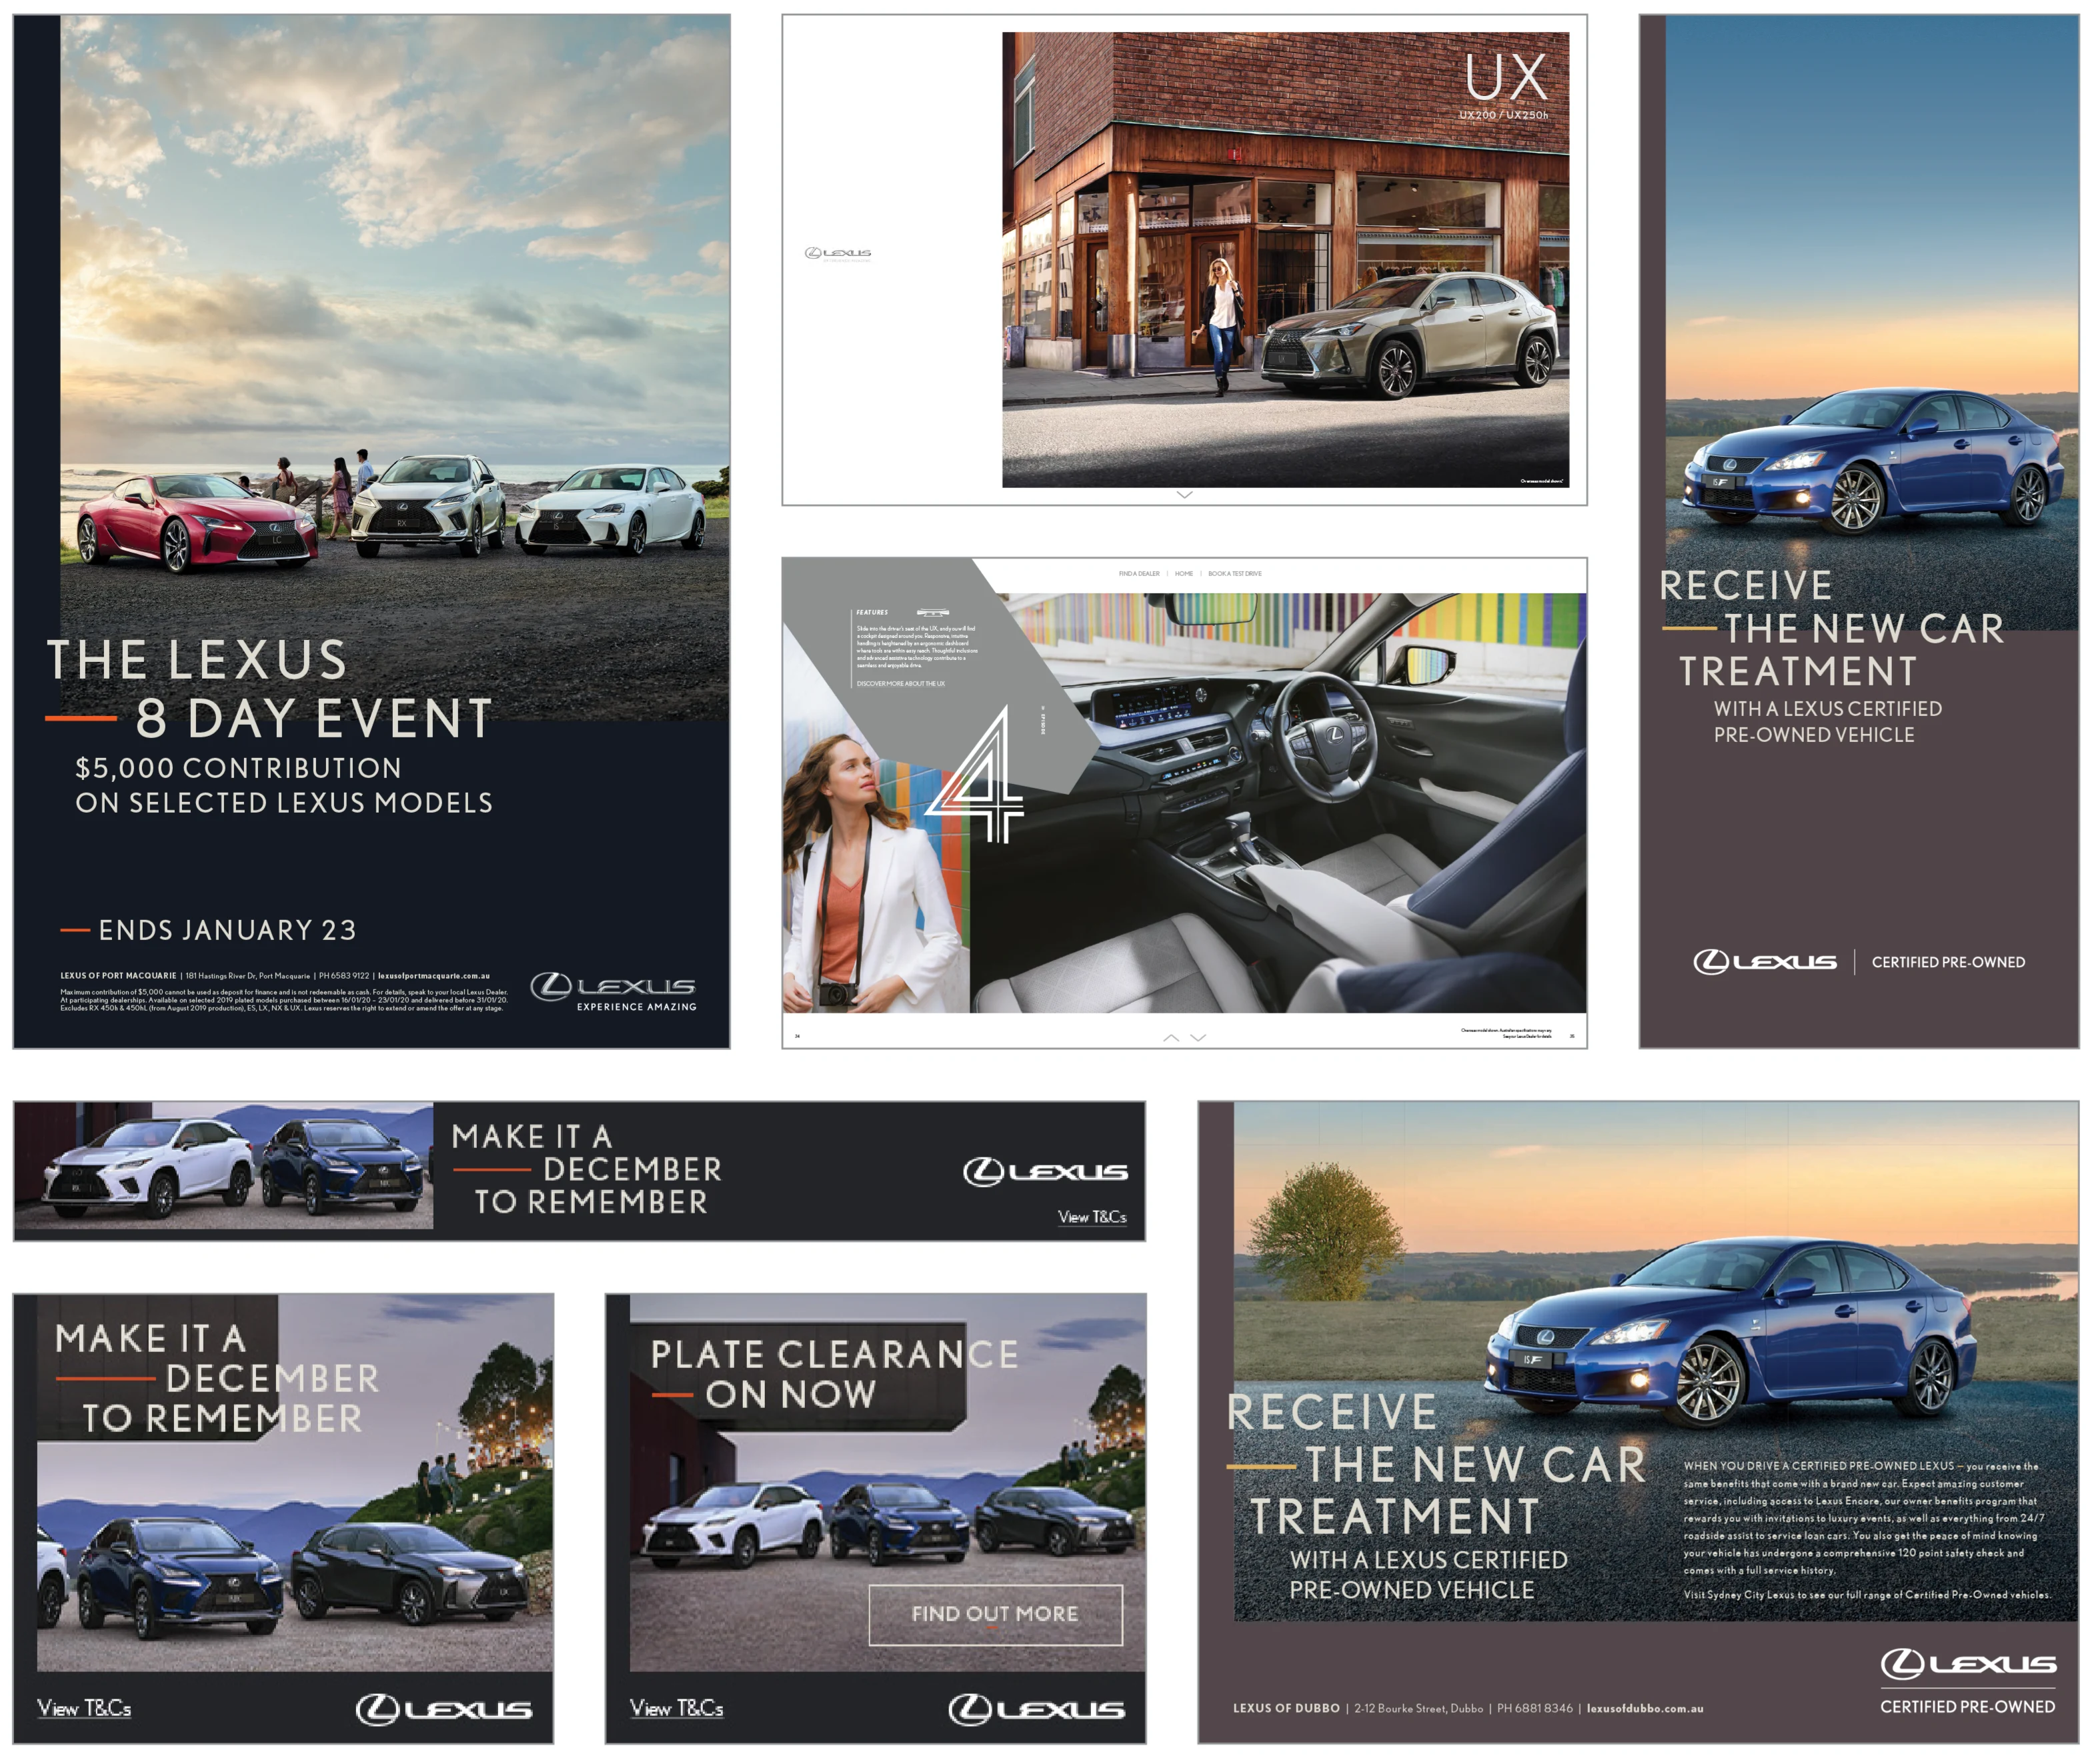This screenshot has width=2094, height=1764.
Task: Click the up chevron below interior page
Action: [1170, 1038]
